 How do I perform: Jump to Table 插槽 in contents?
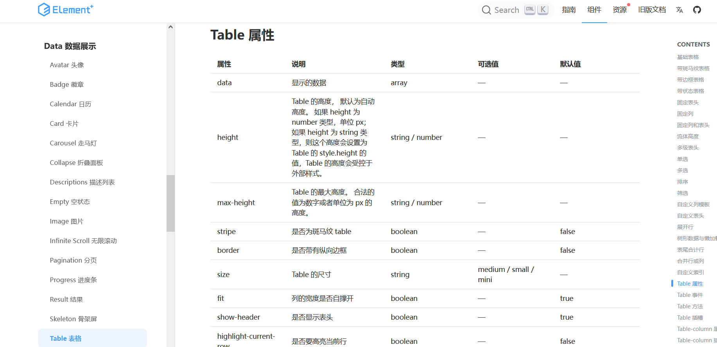click(690, 318)
